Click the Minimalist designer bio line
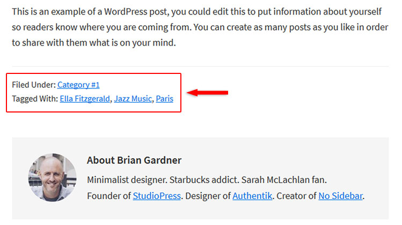The width and height of the screenshot is (402, 225). point(207,179)
